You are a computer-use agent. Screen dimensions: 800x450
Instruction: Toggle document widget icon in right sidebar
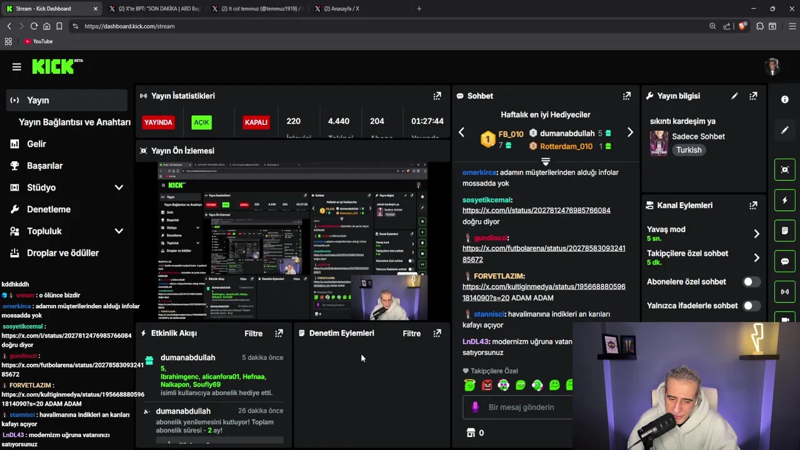[x=785, y=231]
